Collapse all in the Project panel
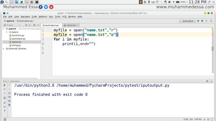216x121 pixels. 30,25
